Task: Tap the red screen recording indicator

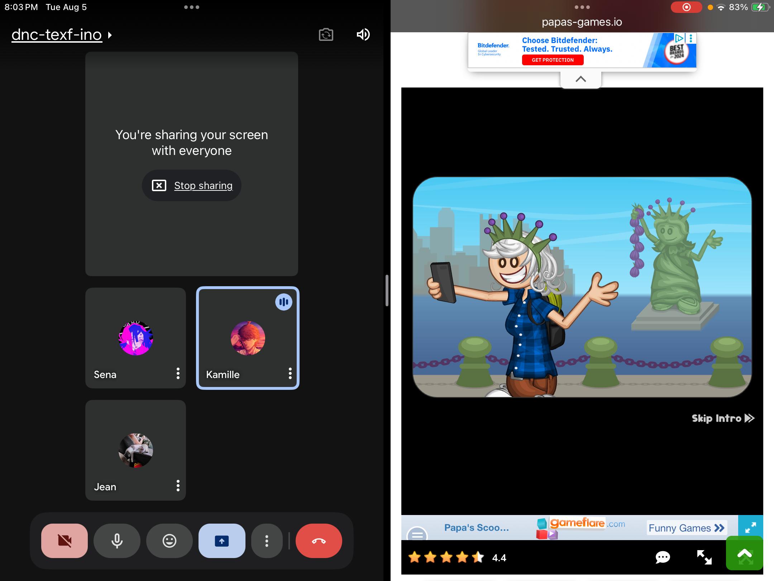Action: click(686, 7)
